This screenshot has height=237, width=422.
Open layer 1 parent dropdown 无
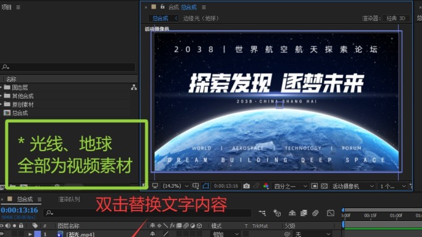click(x=312, y=234)
